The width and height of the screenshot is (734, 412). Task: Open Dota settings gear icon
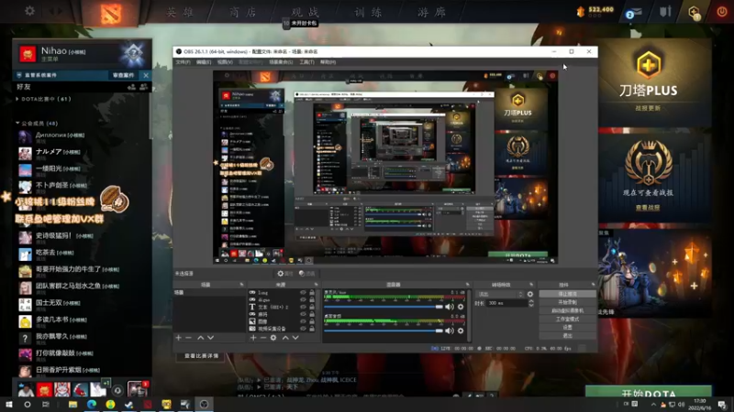point(29,11)
